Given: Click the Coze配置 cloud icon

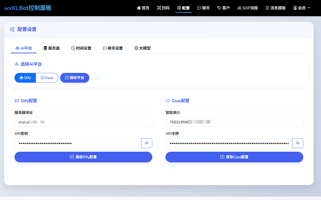Looking at the screenshot, I should pyautogui.click(x=168, y=101).
